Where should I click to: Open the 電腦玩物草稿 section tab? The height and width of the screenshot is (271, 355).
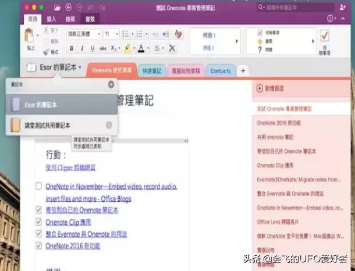tap(186, 71)
